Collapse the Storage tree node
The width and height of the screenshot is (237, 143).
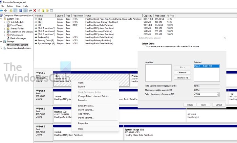click(1, 42)
